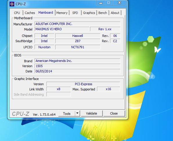Minimize the CPU-Z window
This screenshot has height=141, width=173.
coord(101,3)
